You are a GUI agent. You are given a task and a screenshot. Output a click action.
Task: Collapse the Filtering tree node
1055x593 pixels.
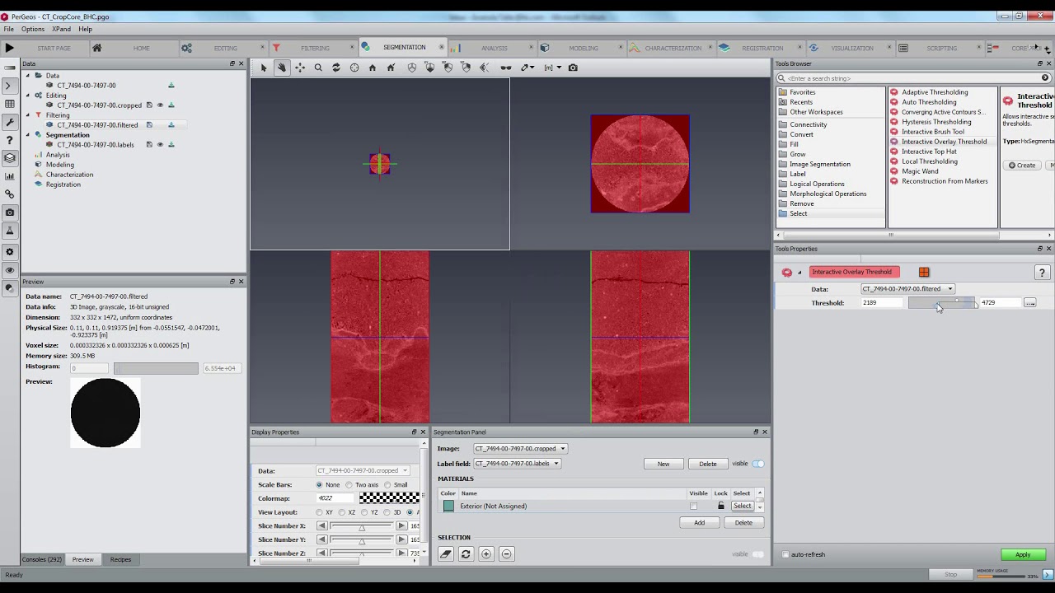[x=27, y=115]
